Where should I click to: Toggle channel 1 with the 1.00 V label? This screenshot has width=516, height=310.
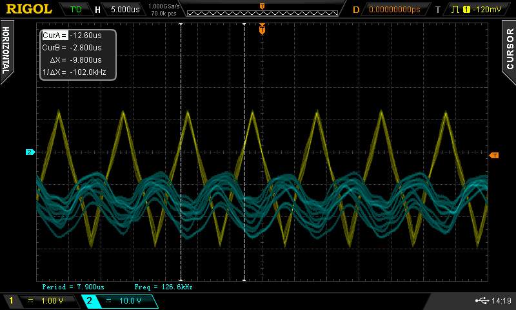point(42,301)
